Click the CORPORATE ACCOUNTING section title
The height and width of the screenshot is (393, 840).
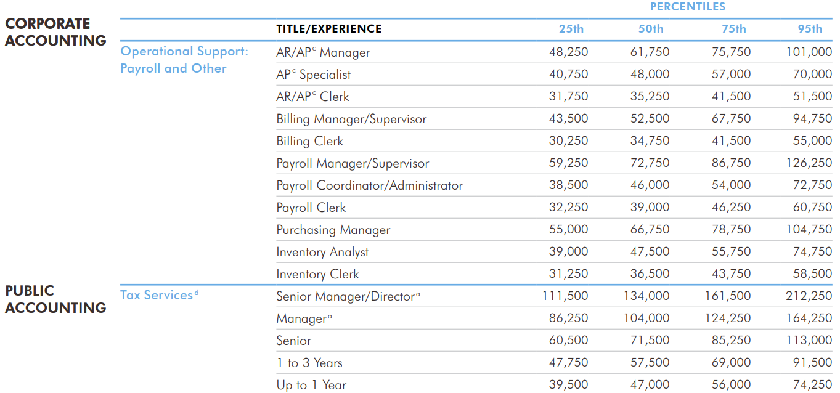pos(55,32)
